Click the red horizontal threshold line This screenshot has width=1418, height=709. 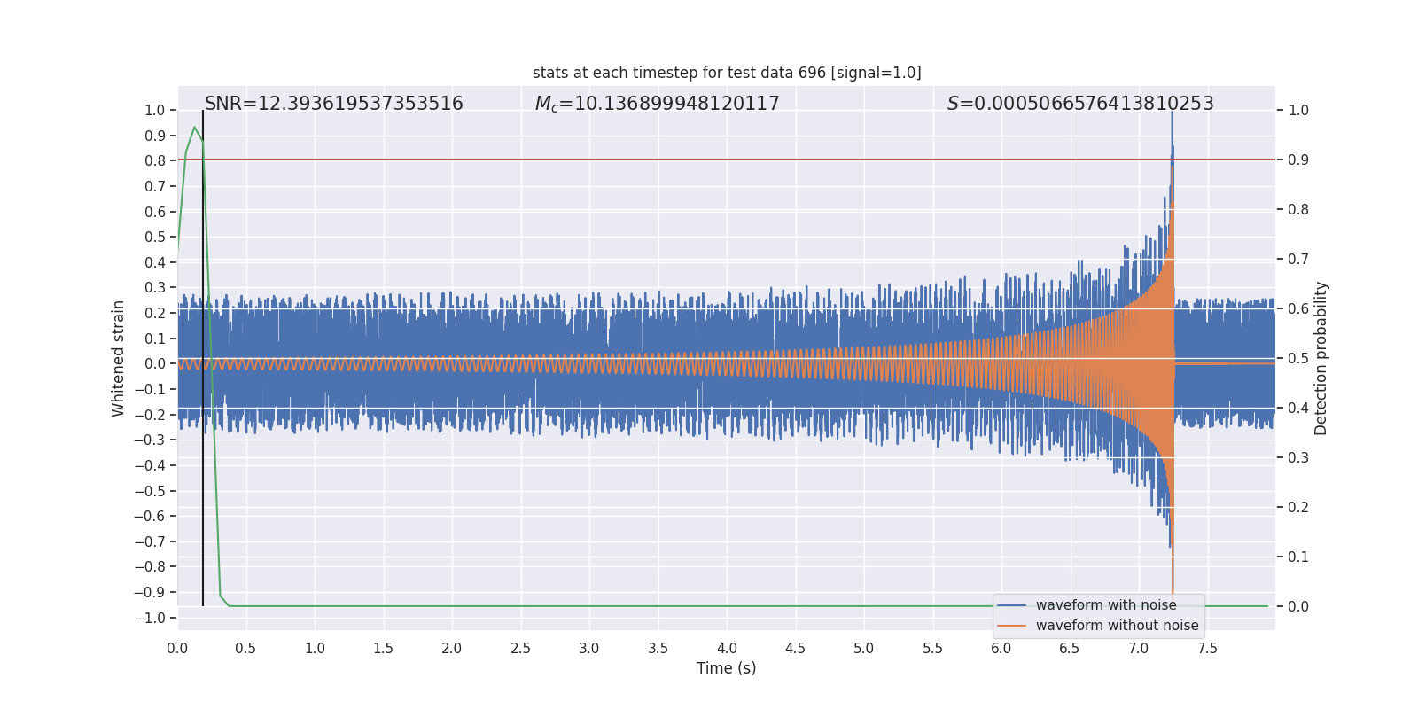point(727,160)
